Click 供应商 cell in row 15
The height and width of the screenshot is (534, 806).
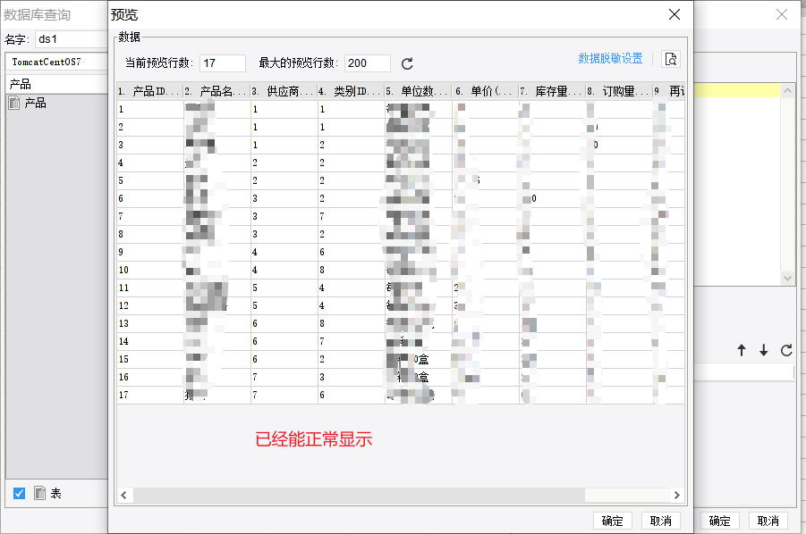284,359
